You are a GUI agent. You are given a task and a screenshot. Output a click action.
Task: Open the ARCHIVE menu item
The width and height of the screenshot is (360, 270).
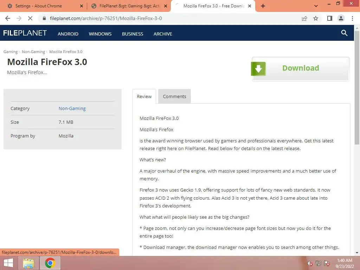pos(163,34)
